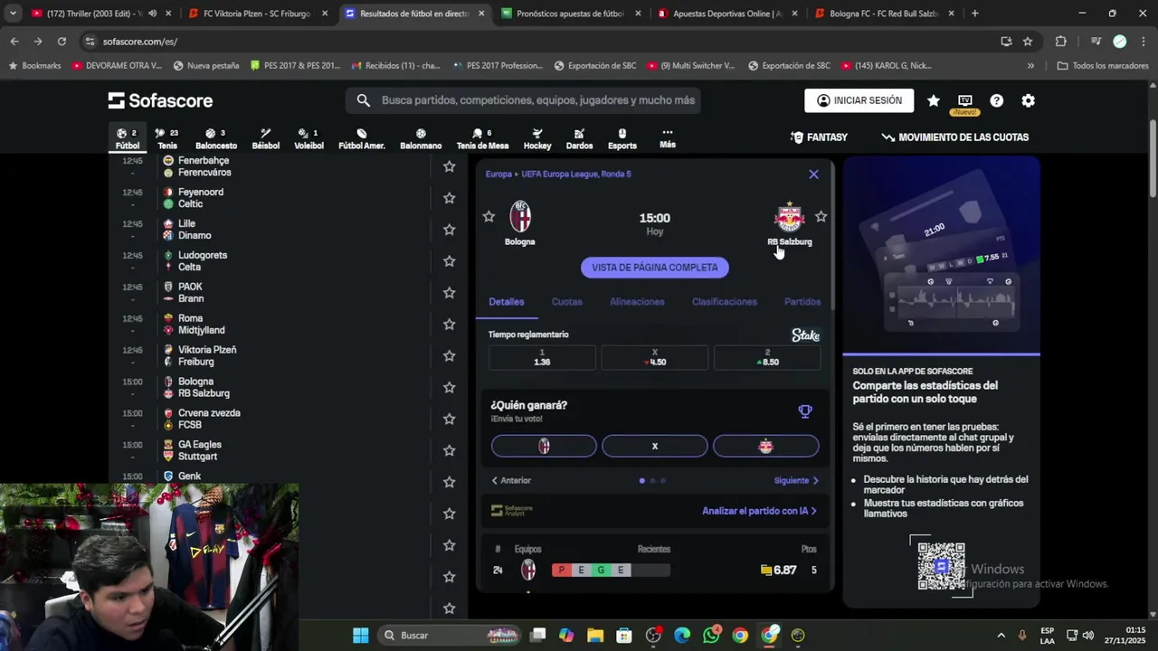Image resolution: width=1158 pixels, height=651 pixels.
Task: Bookmark this page with the address bar star
Action: pyautogui.click(x=1028, y=41)
